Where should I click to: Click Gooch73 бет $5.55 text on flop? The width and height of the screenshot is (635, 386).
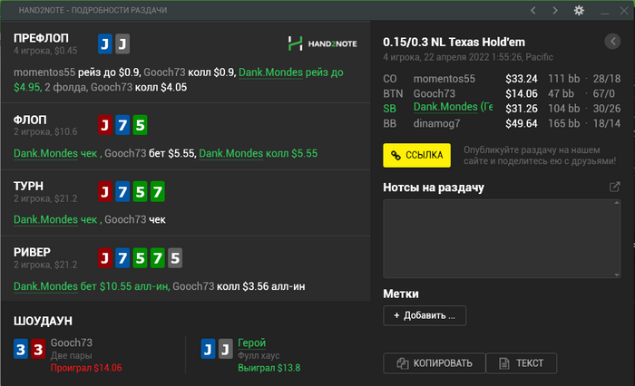point(151,153)
